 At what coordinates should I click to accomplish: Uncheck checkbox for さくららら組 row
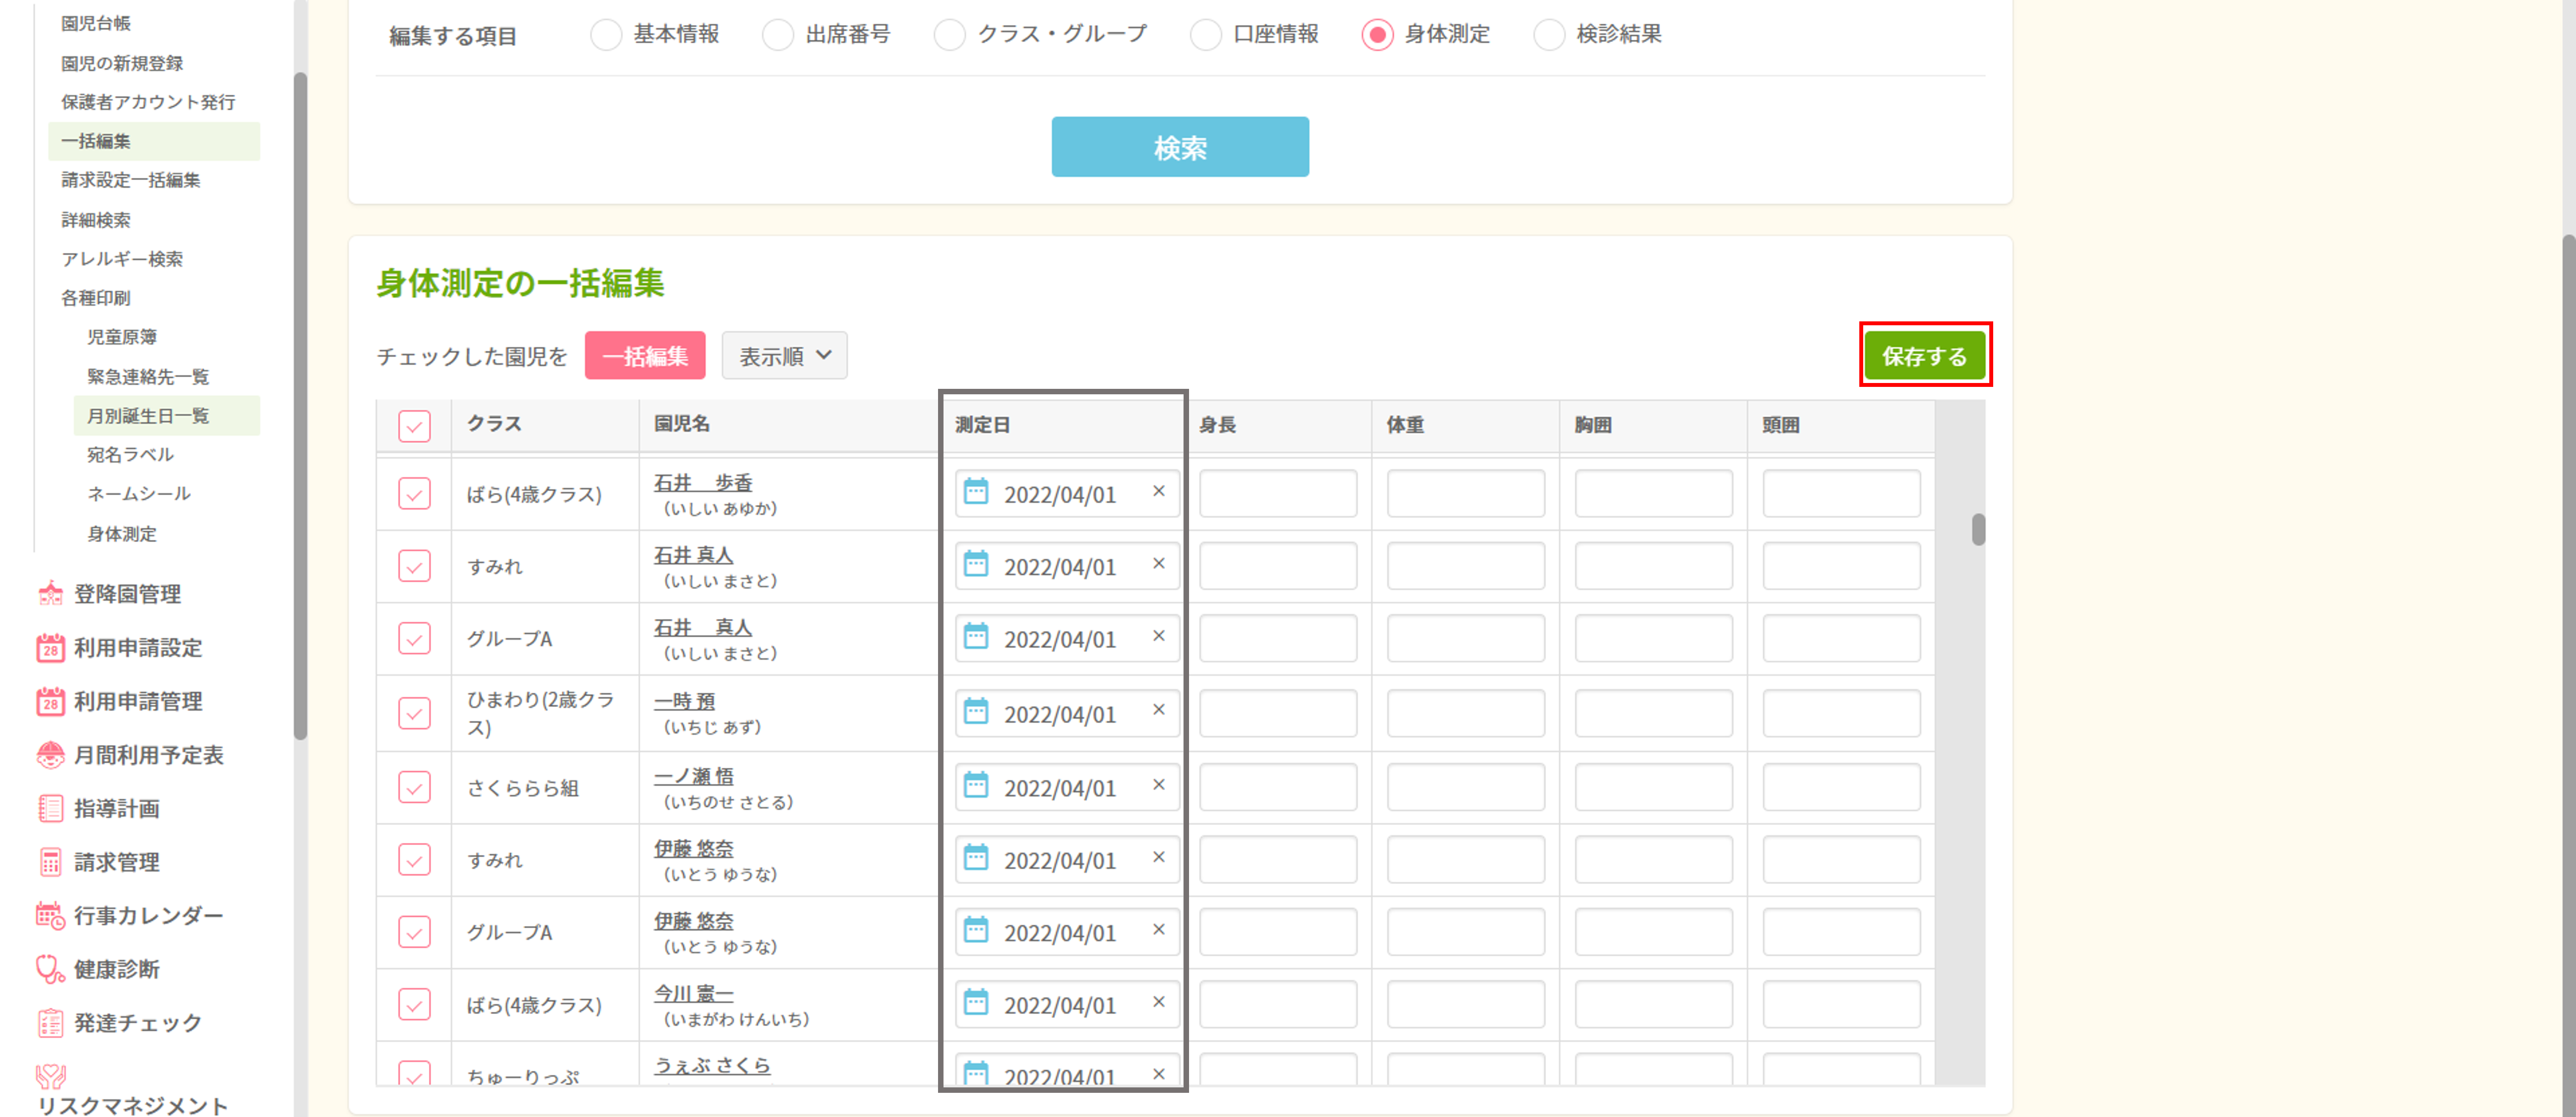click(x=414, y=787)
